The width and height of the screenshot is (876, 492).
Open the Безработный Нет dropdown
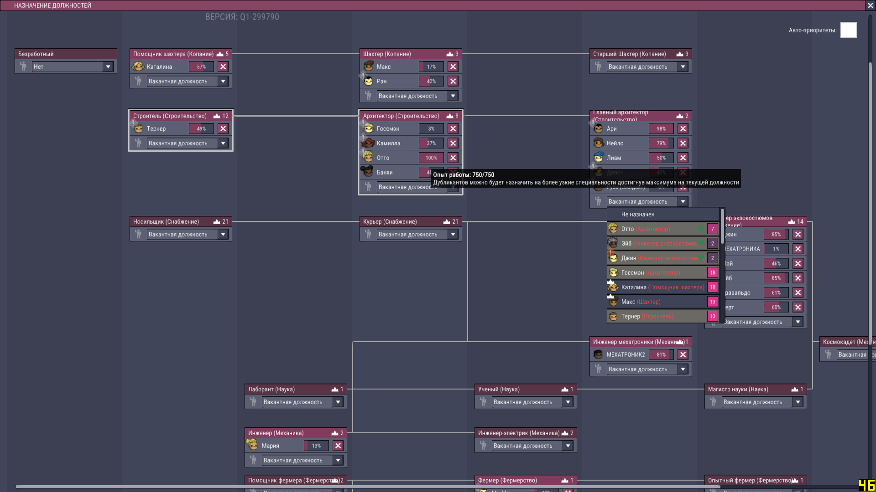click(x=108, y=67)
